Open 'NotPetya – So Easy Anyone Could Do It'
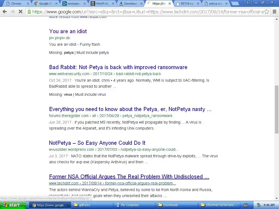Viewport: 279px width, 209px height. 97,143
